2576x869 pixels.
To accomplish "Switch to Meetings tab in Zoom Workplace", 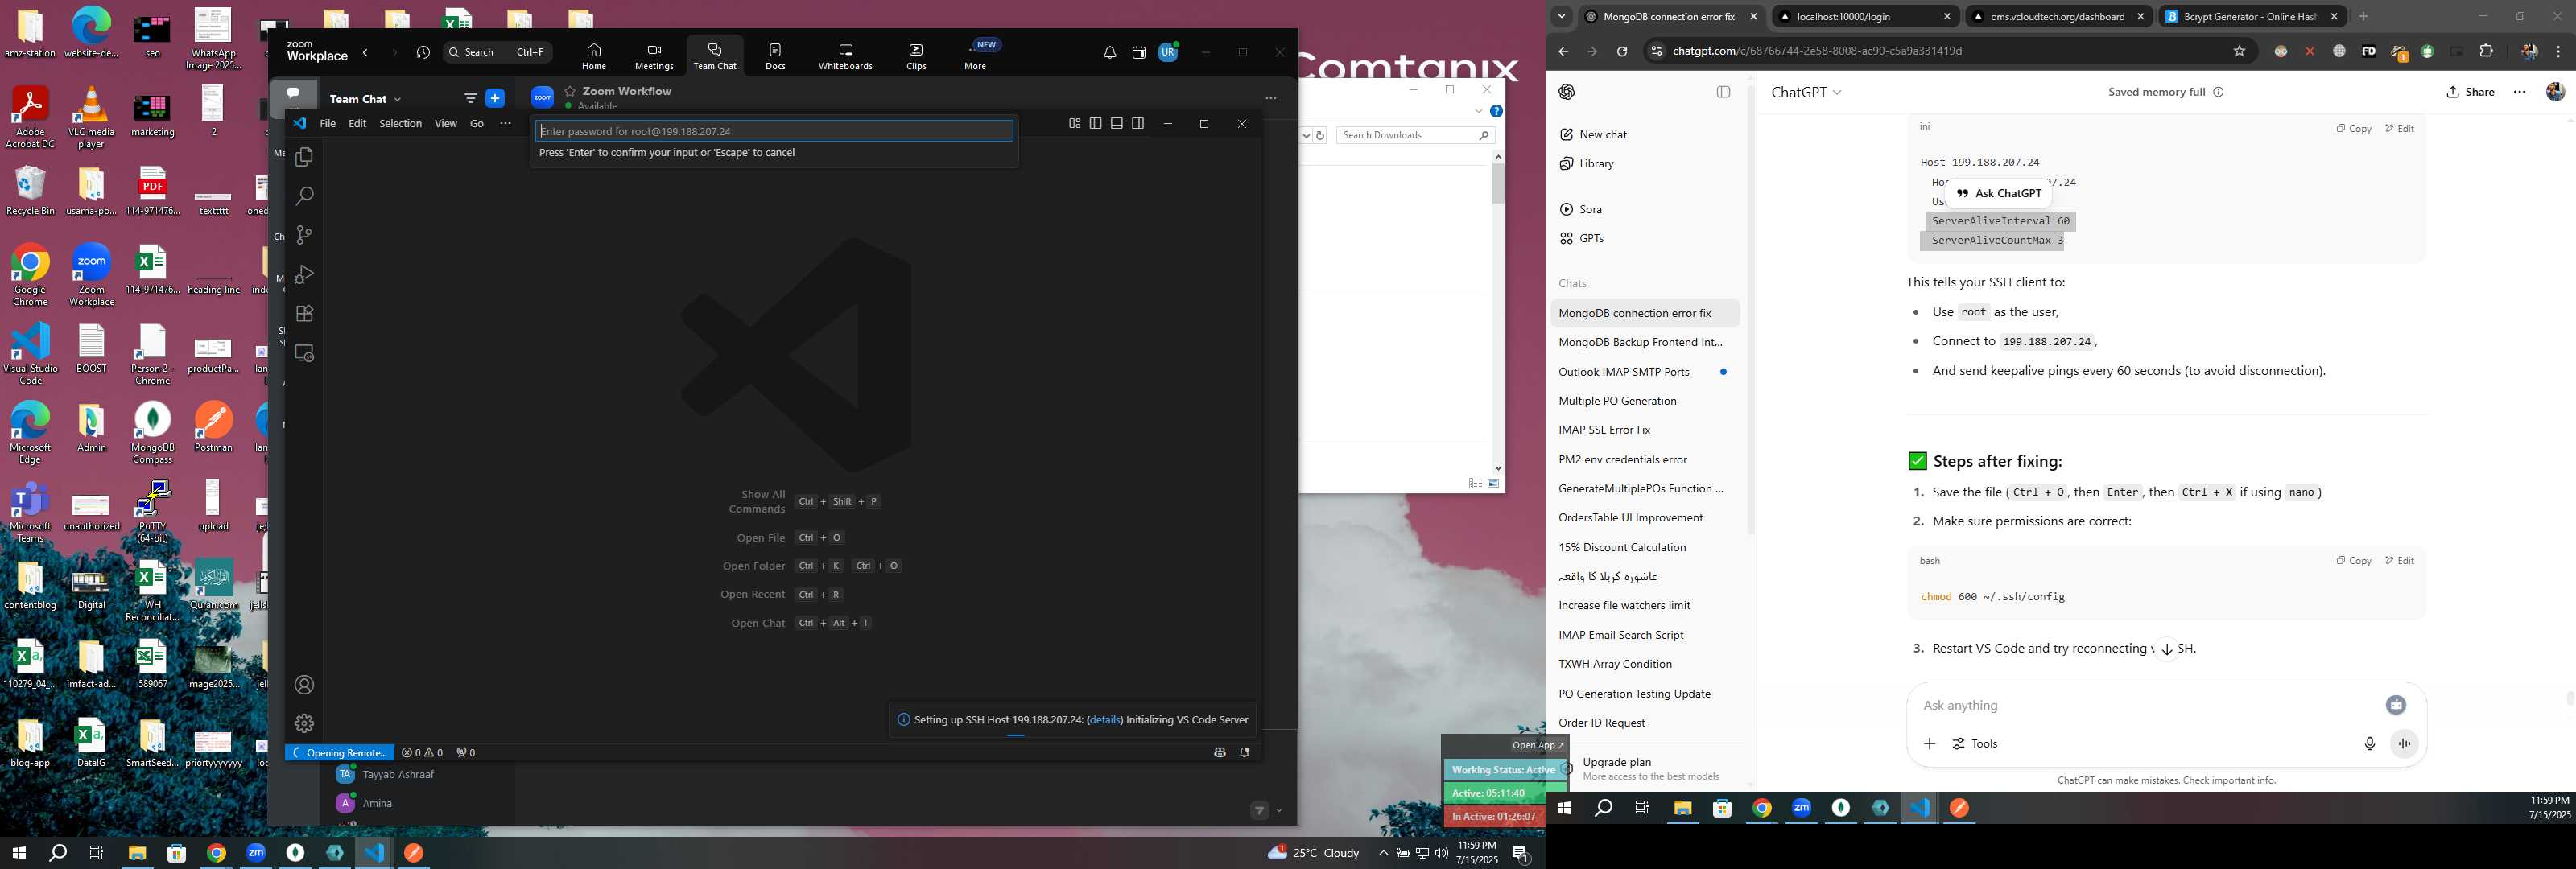I will point(654,56).
